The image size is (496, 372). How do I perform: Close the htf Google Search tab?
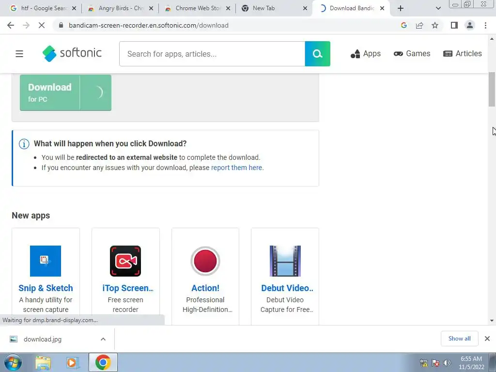(74, 8)
